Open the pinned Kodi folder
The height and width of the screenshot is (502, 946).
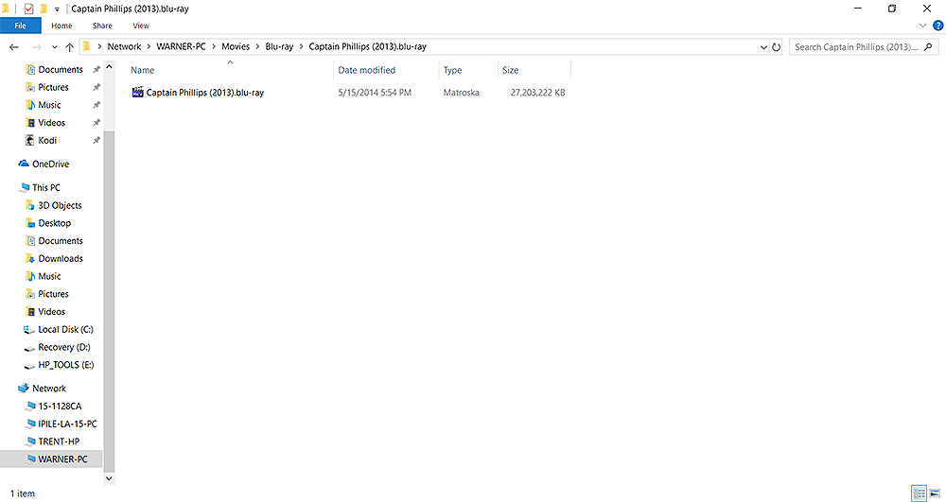[47, 140]
